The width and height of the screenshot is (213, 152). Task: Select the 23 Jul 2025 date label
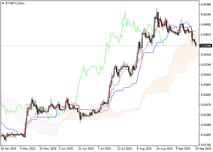point(124,149)
